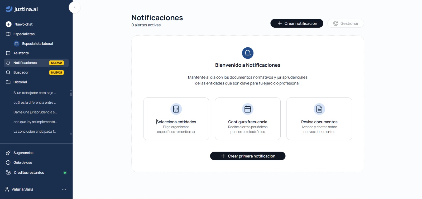Click the NUEVO badge beside Buscador

tap(56, 72)
